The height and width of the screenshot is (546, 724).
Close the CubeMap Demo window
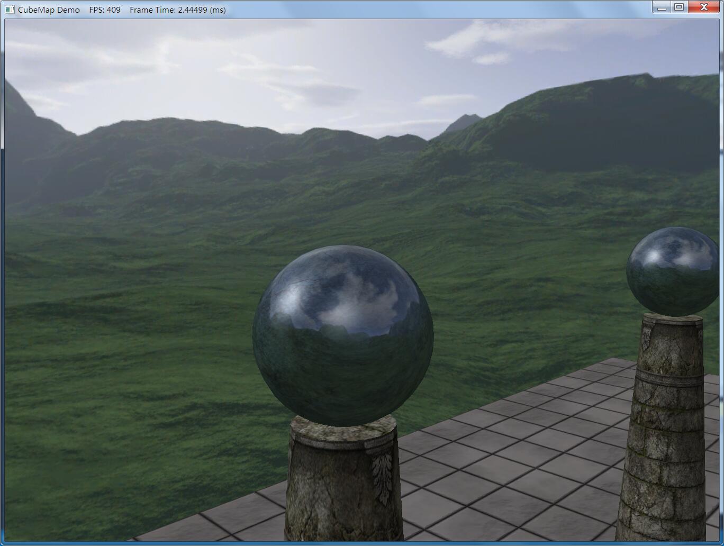tap(703, 7)
